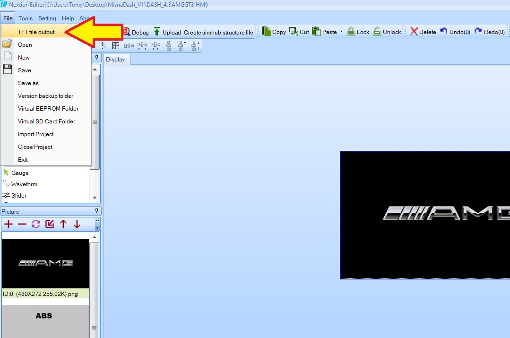Remove picture with the minus icon

[22, 224]
